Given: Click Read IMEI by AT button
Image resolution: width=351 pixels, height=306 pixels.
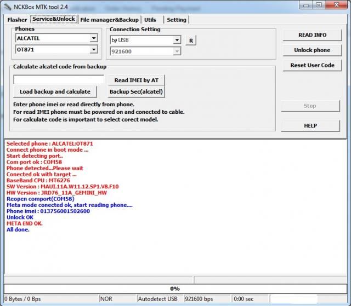Looking at the screenshot, I should 136,80.
